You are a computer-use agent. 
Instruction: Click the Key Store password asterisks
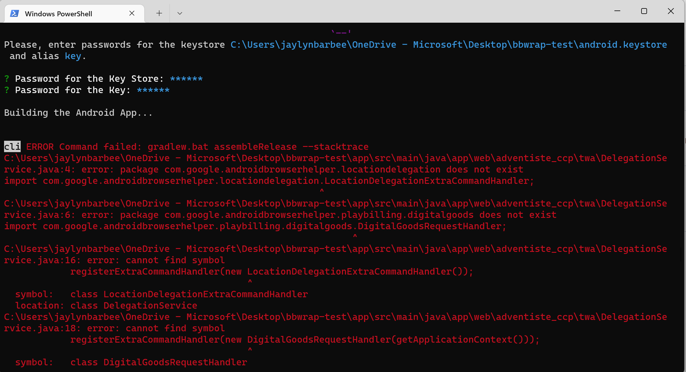pos(186,78)
